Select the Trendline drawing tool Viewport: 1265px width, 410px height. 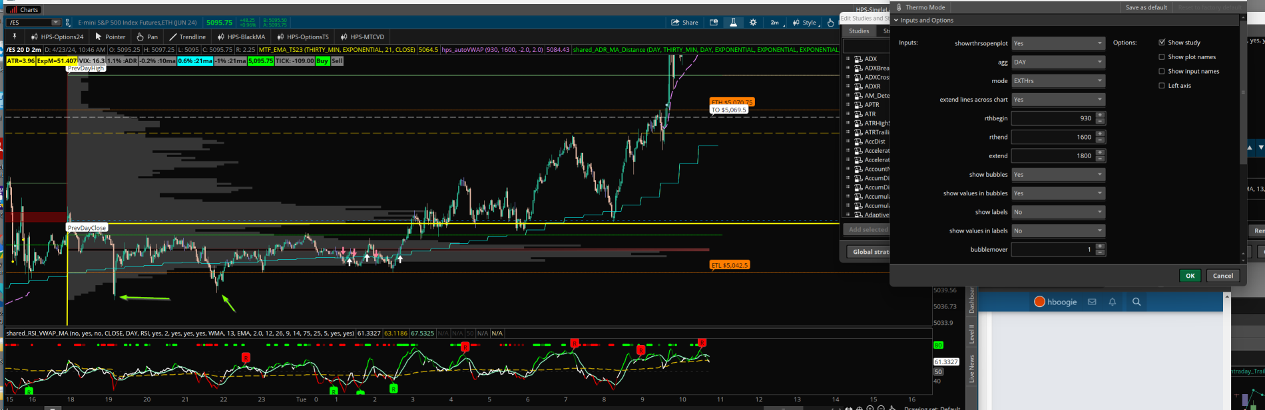(187, 37)
